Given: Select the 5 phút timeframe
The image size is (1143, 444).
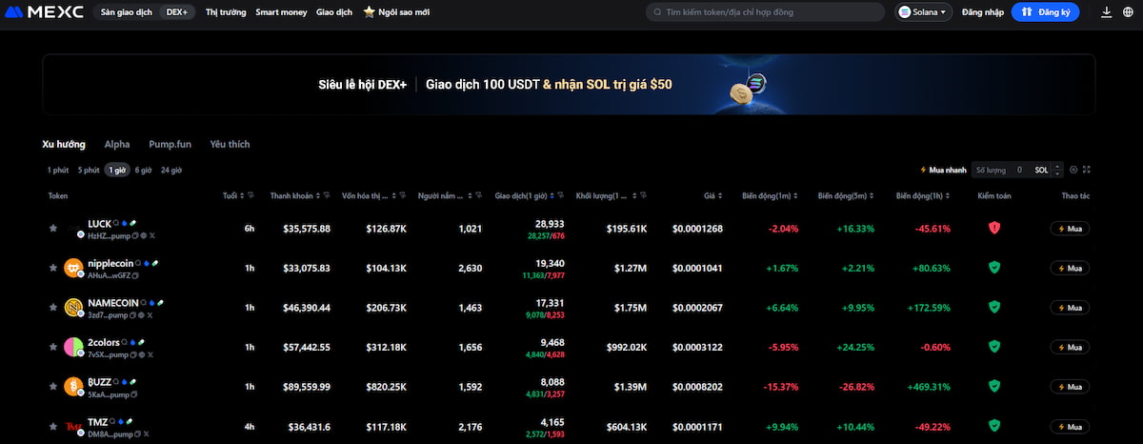Looking at the screenshot, I should pyautogui.click(x=89, y=170).
